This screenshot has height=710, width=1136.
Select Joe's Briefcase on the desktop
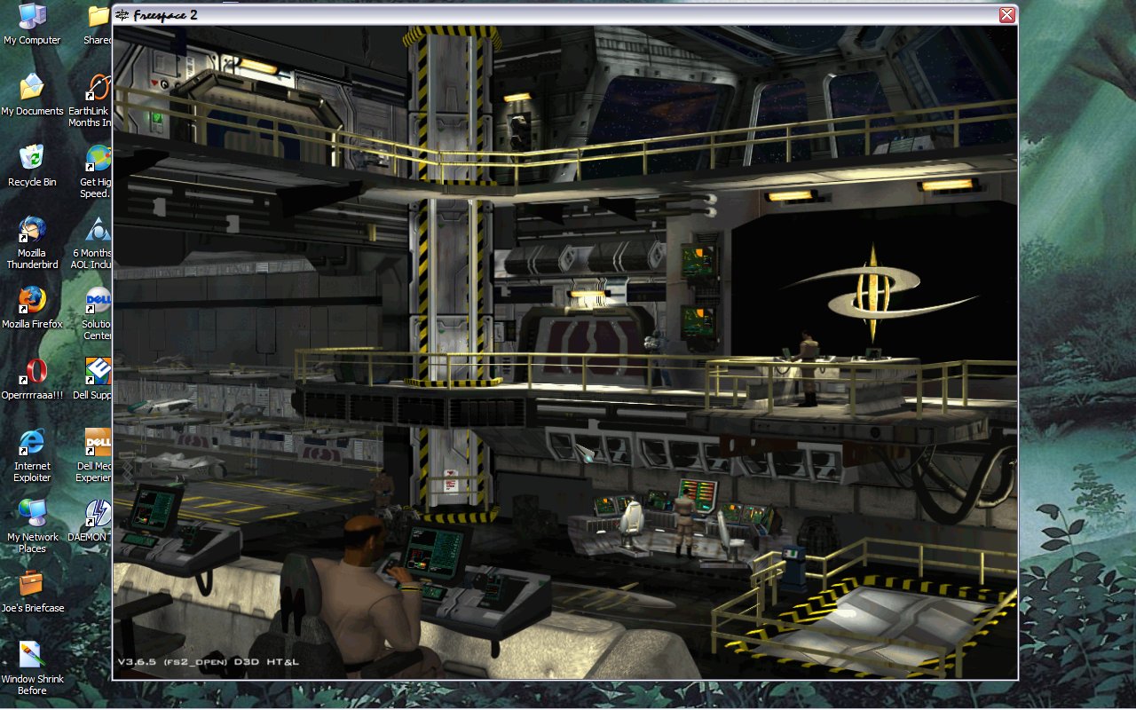pos(32,592)
